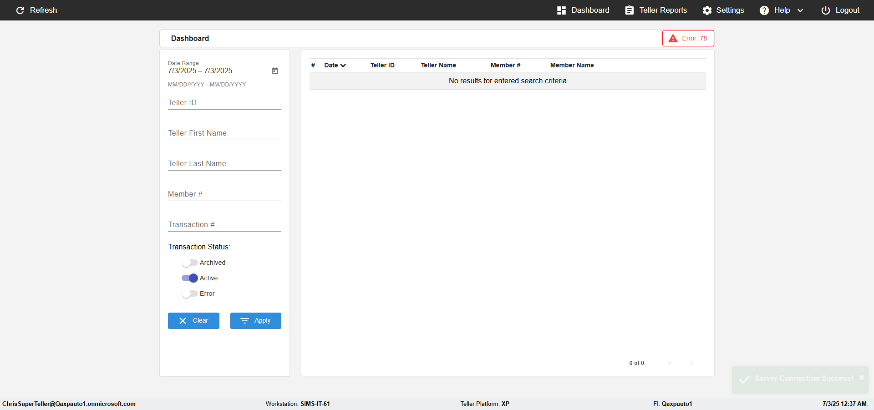Dismiss the Server Connection Success toast
The height and width of the screenshot is (410, 874).
[x=861, y=378]
